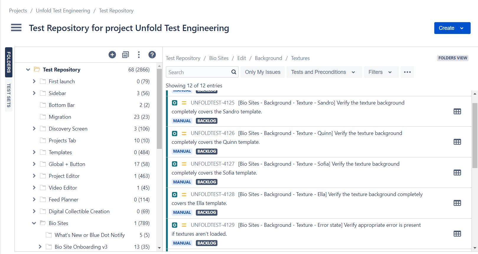
Task: Select the Migration folder
Action: pyautogui.click(x=60, y=117)
